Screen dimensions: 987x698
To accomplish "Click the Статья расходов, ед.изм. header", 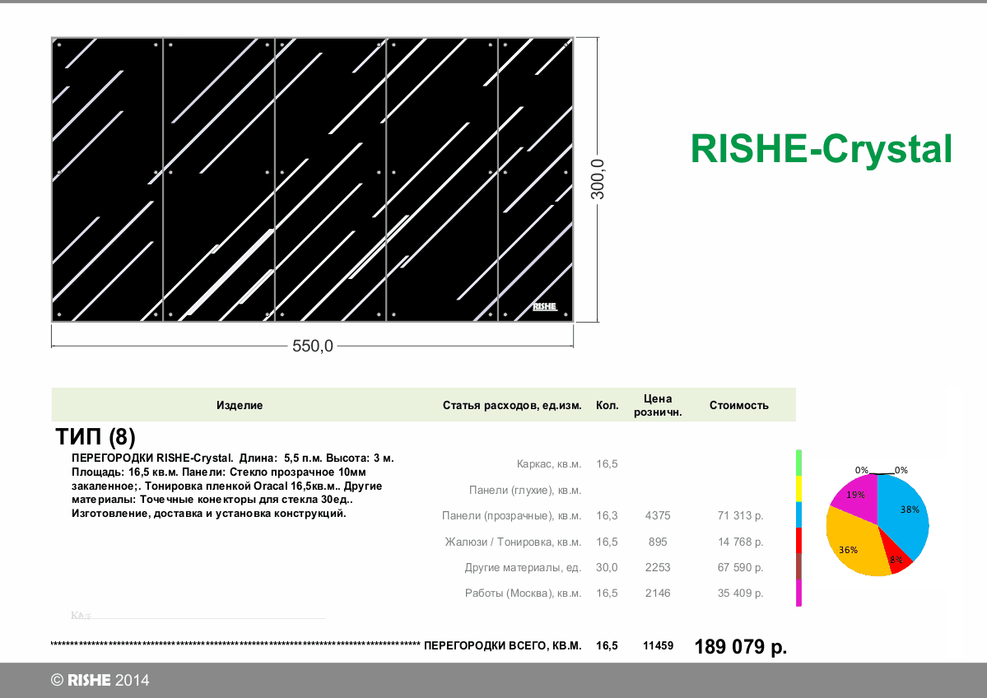I will click(x=512, y=405).
